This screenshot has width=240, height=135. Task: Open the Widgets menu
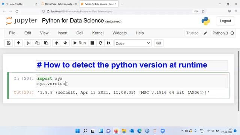point(120,33)
